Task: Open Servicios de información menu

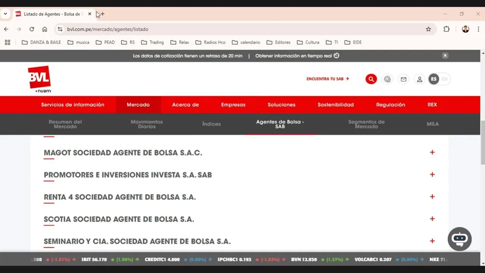Action: click(73, 105)
